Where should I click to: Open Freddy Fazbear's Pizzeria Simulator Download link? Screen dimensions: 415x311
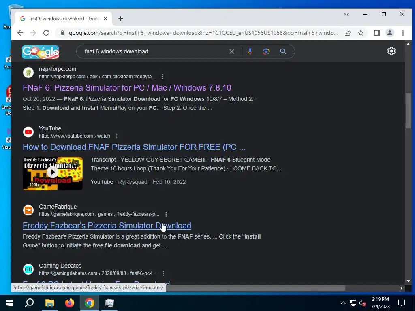click(x=107, y=226)
